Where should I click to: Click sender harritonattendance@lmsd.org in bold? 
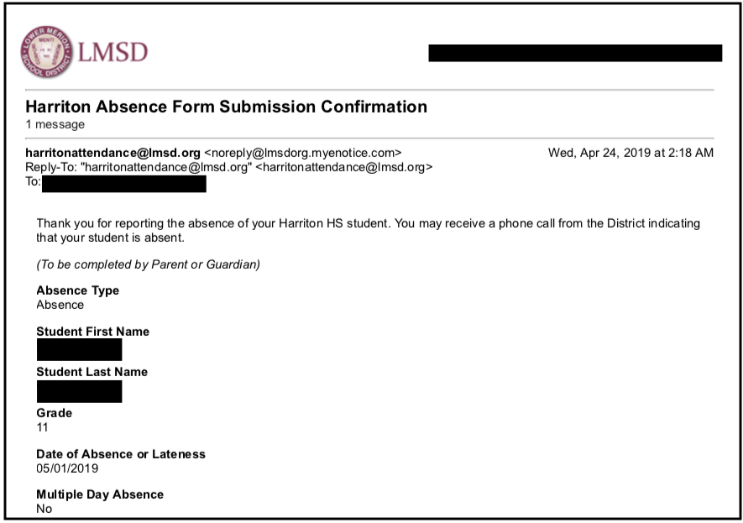(112, 153)
